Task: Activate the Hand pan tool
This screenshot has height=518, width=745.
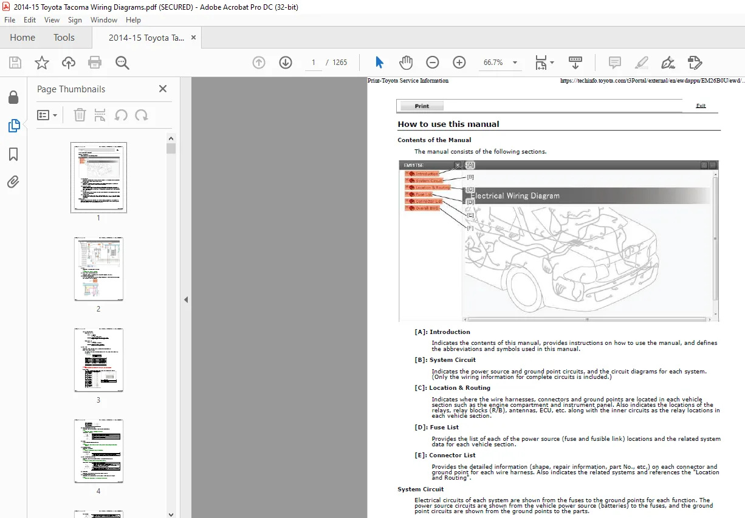Action: pyautogui.click(x=405, y=63)
